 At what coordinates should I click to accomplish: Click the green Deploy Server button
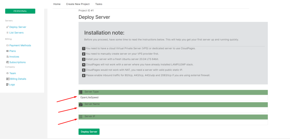89,132
